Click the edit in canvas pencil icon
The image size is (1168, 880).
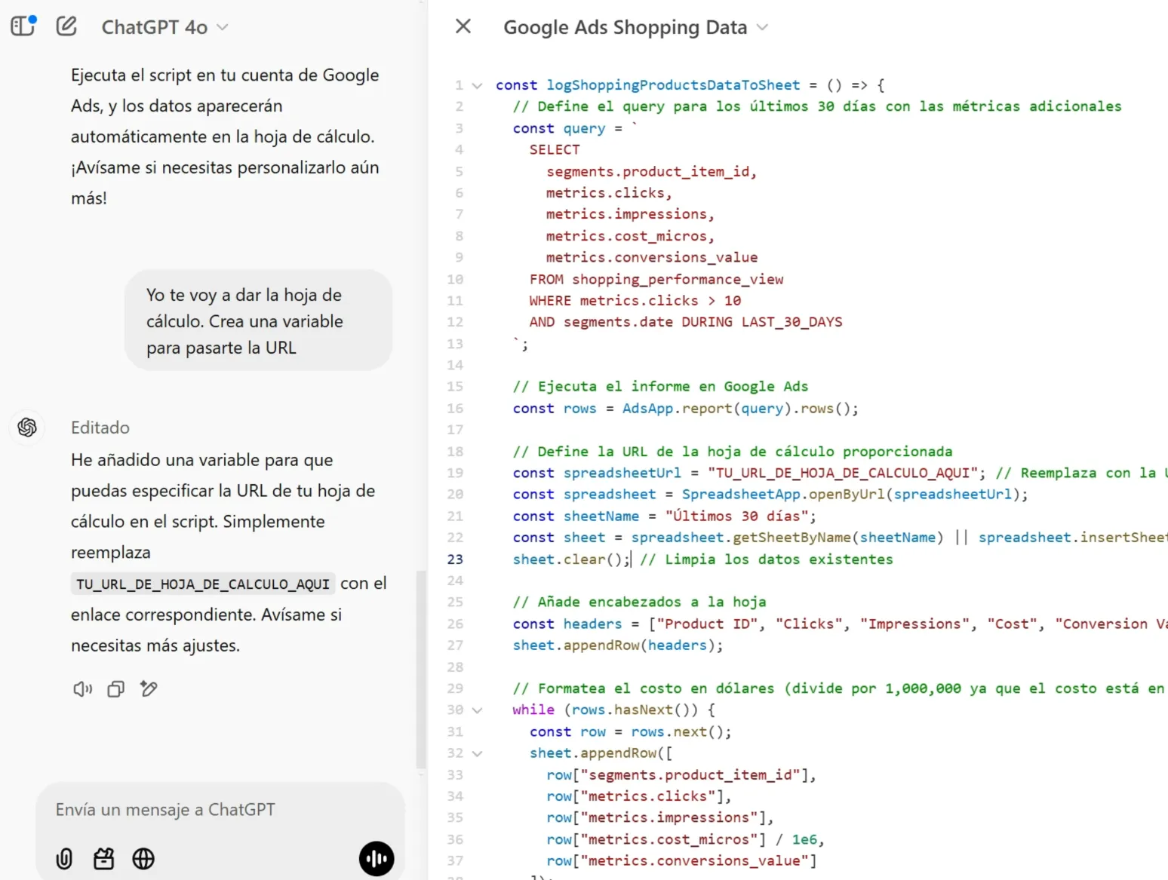point(149,688)
